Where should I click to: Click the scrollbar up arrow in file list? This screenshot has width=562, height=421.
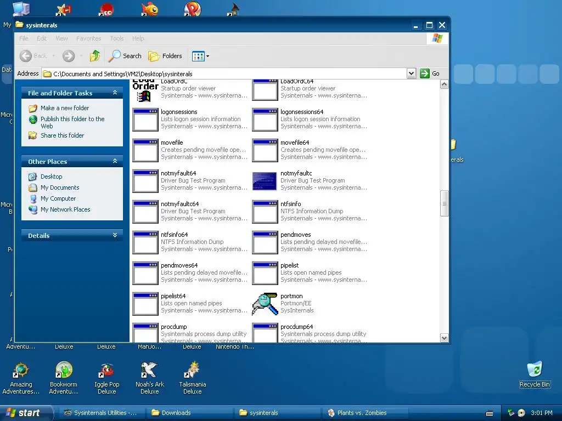tap(444, 84)
